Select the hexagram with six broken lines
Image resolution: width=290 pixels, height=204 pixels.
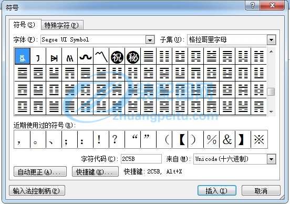tap(164, 56)
